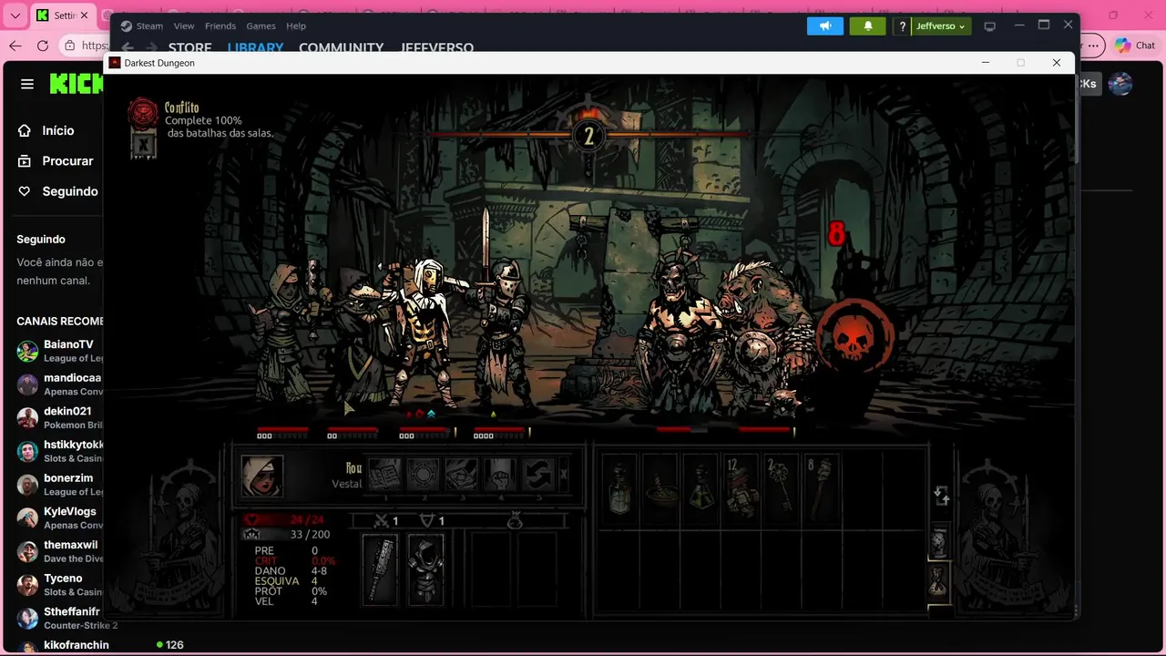The width and height of the screenshot is (1166, 656).
Task: Open KyleVlogs channel in Kick sidebar
Action: coord(59,518)
